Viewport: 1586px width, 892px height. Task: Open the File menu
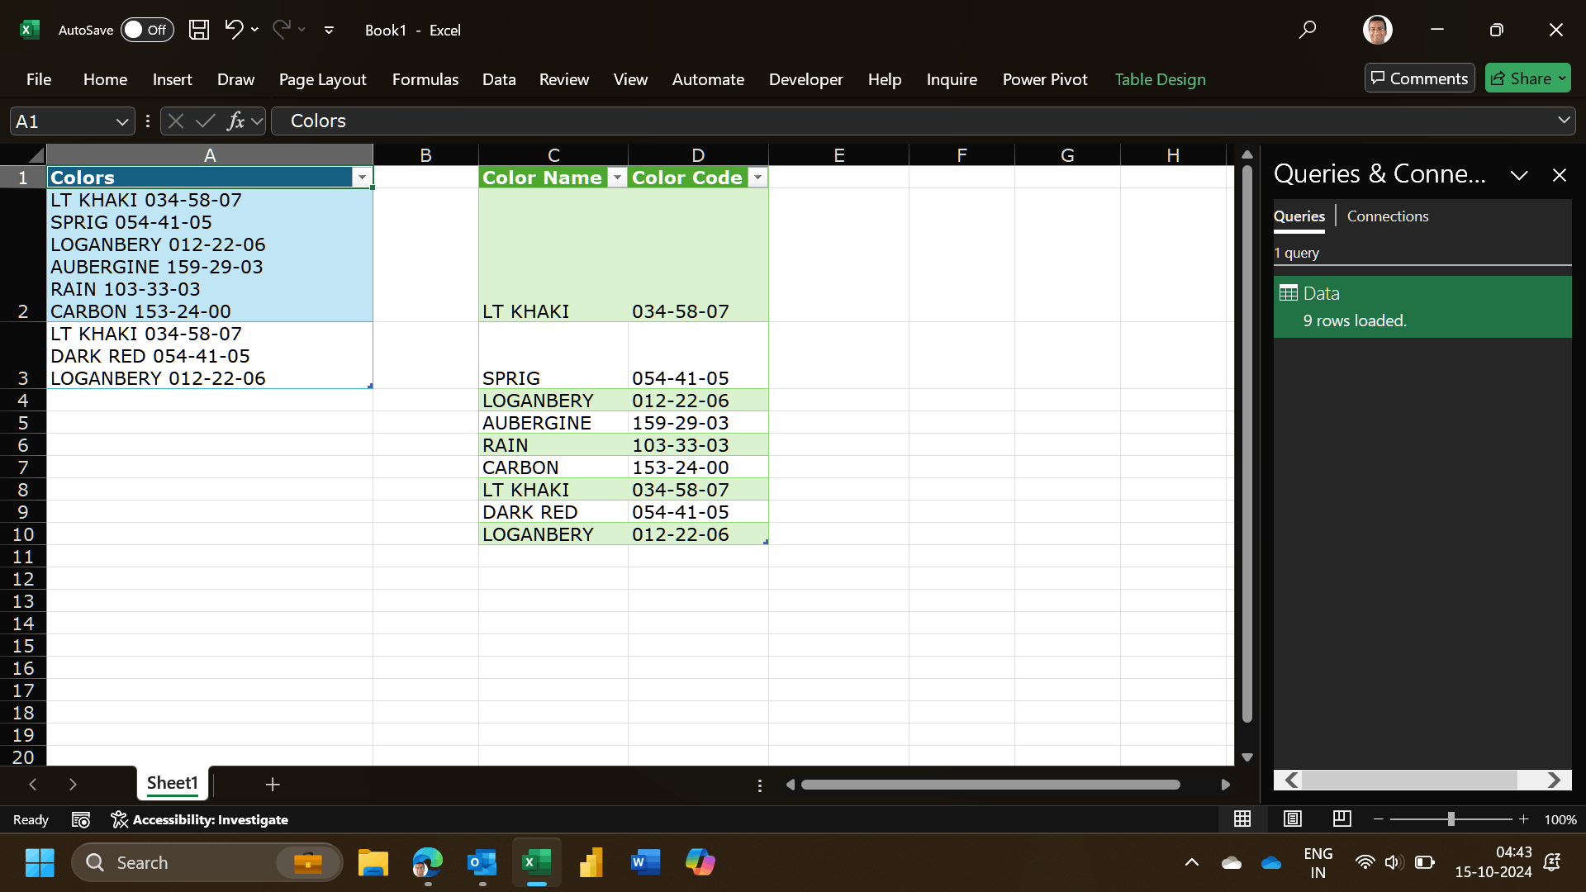click(39, 79)
